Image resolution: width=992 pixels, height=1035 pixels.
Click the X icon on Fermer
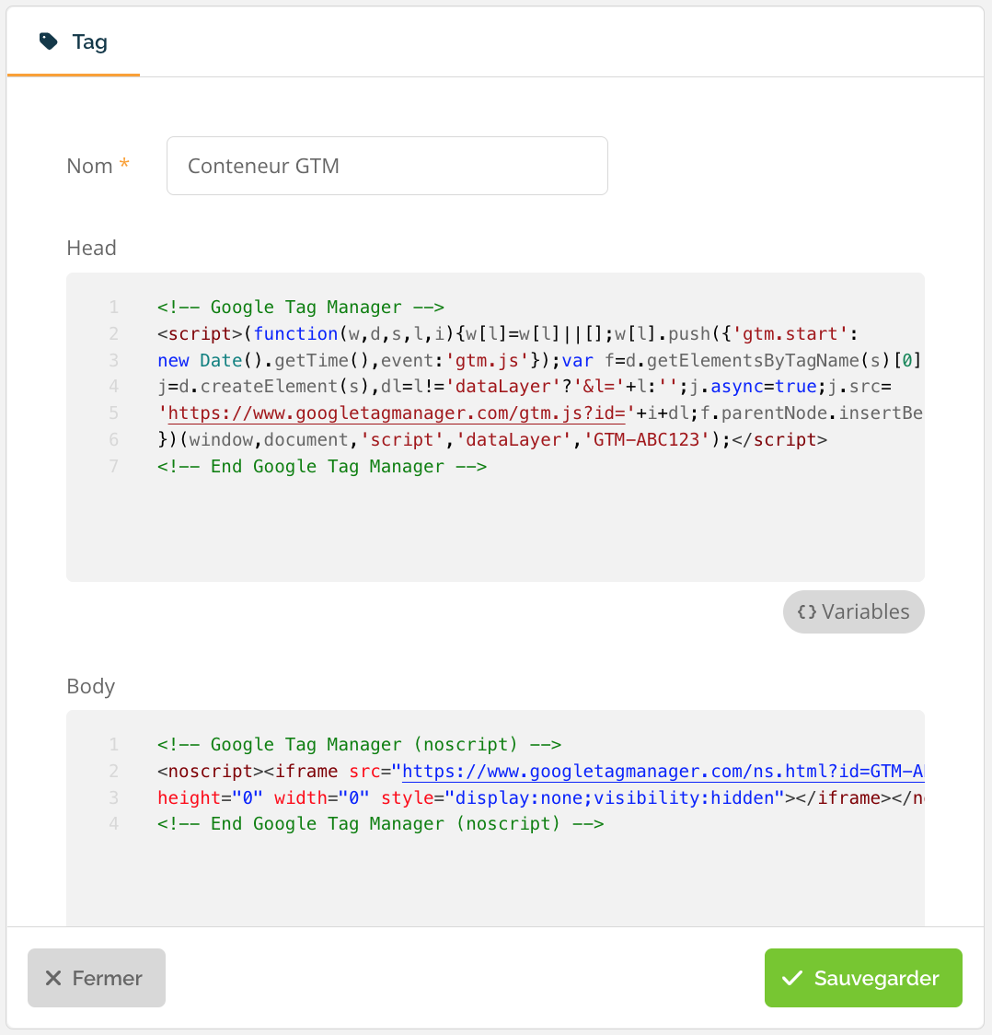tap(53, 978)
